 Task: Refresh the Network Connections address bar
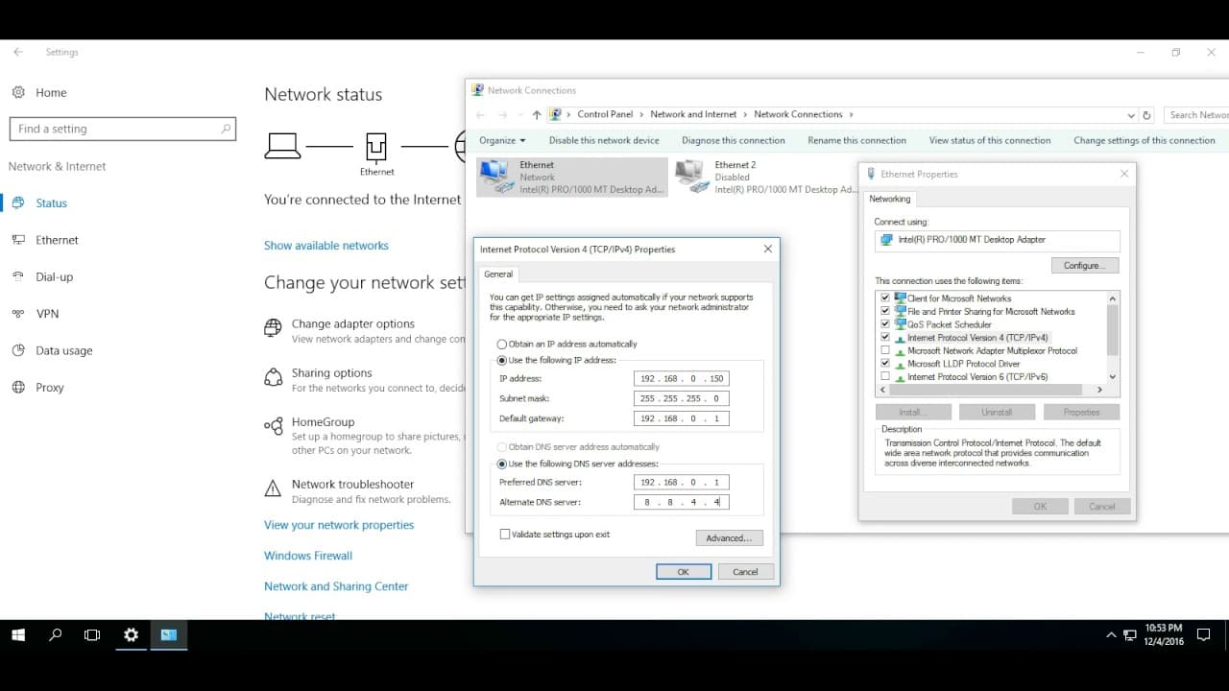[x=1146, y=115]
